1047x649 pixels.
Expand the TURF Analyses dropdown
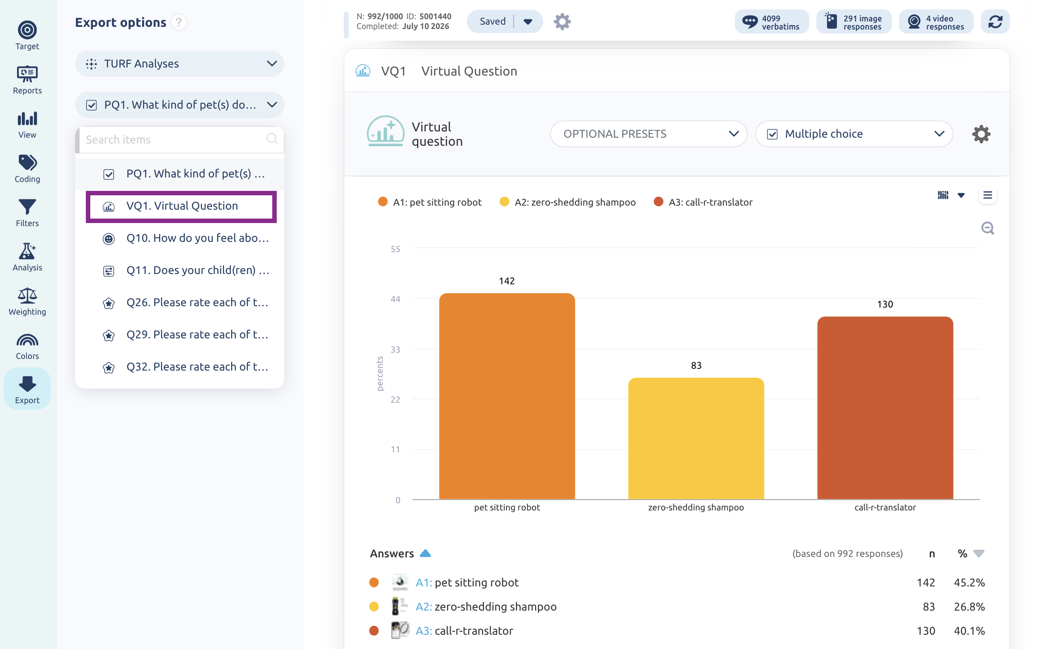[x=180, y=63]
